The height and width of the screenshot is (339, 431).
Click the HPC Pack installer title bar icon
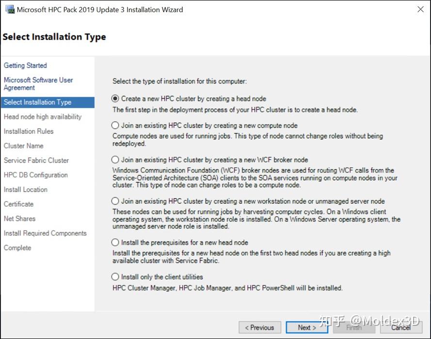coord(10,9)
